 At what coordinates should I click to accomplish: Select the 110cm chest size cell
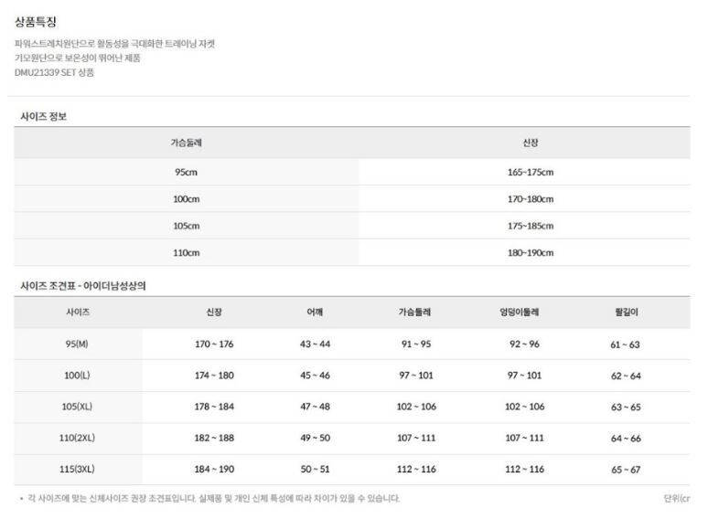pos(186,251)
